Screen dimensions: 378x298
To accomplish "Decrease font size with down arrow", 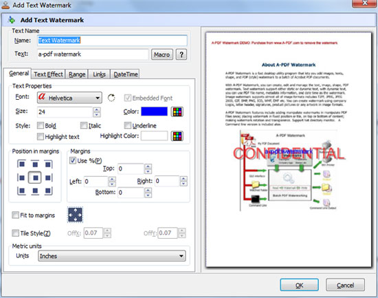I will (97, 115).
